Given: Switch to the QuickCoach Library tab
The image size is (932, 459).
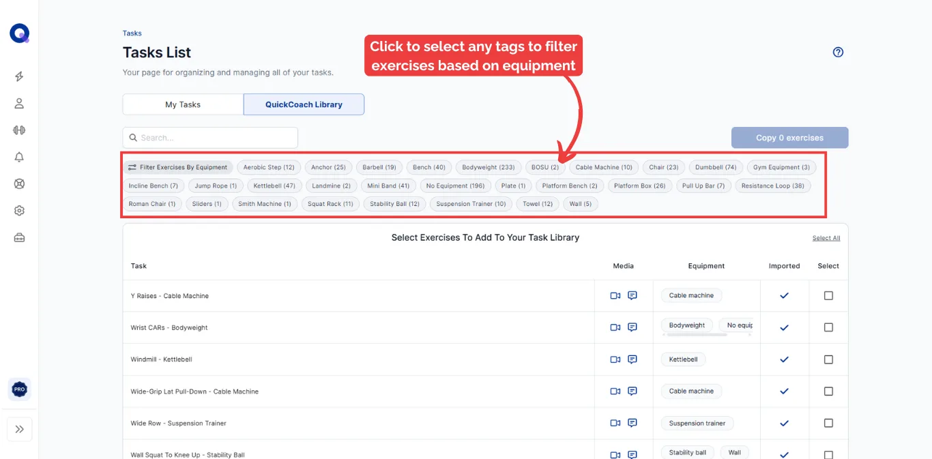Looking at the screenshot, I should coord(304,104).
